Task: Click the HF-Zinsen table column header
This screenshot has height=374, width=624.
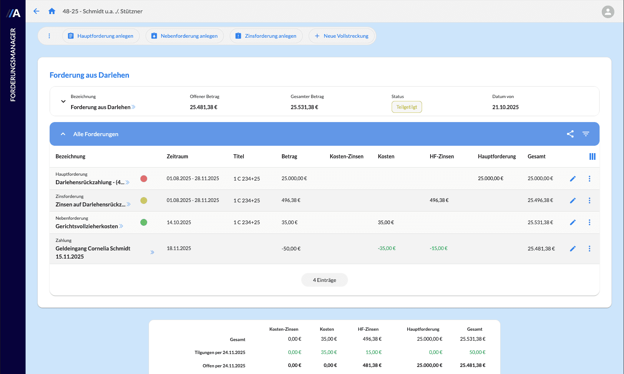Action: point(442,156)
